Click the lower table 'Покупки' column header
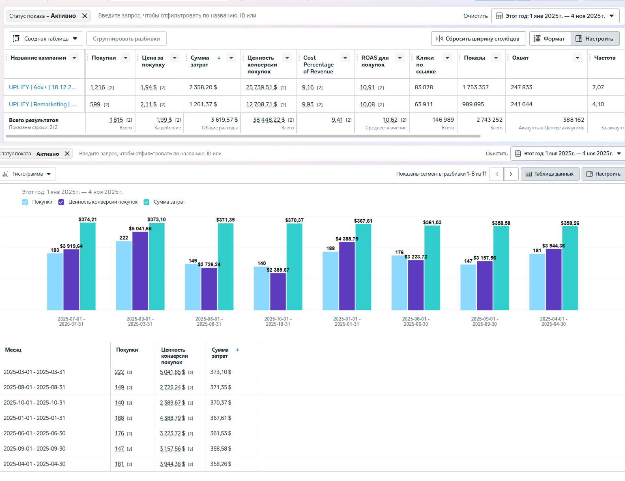Image resolution: width=625 pixels, height=481 pixels. point(127,350)
